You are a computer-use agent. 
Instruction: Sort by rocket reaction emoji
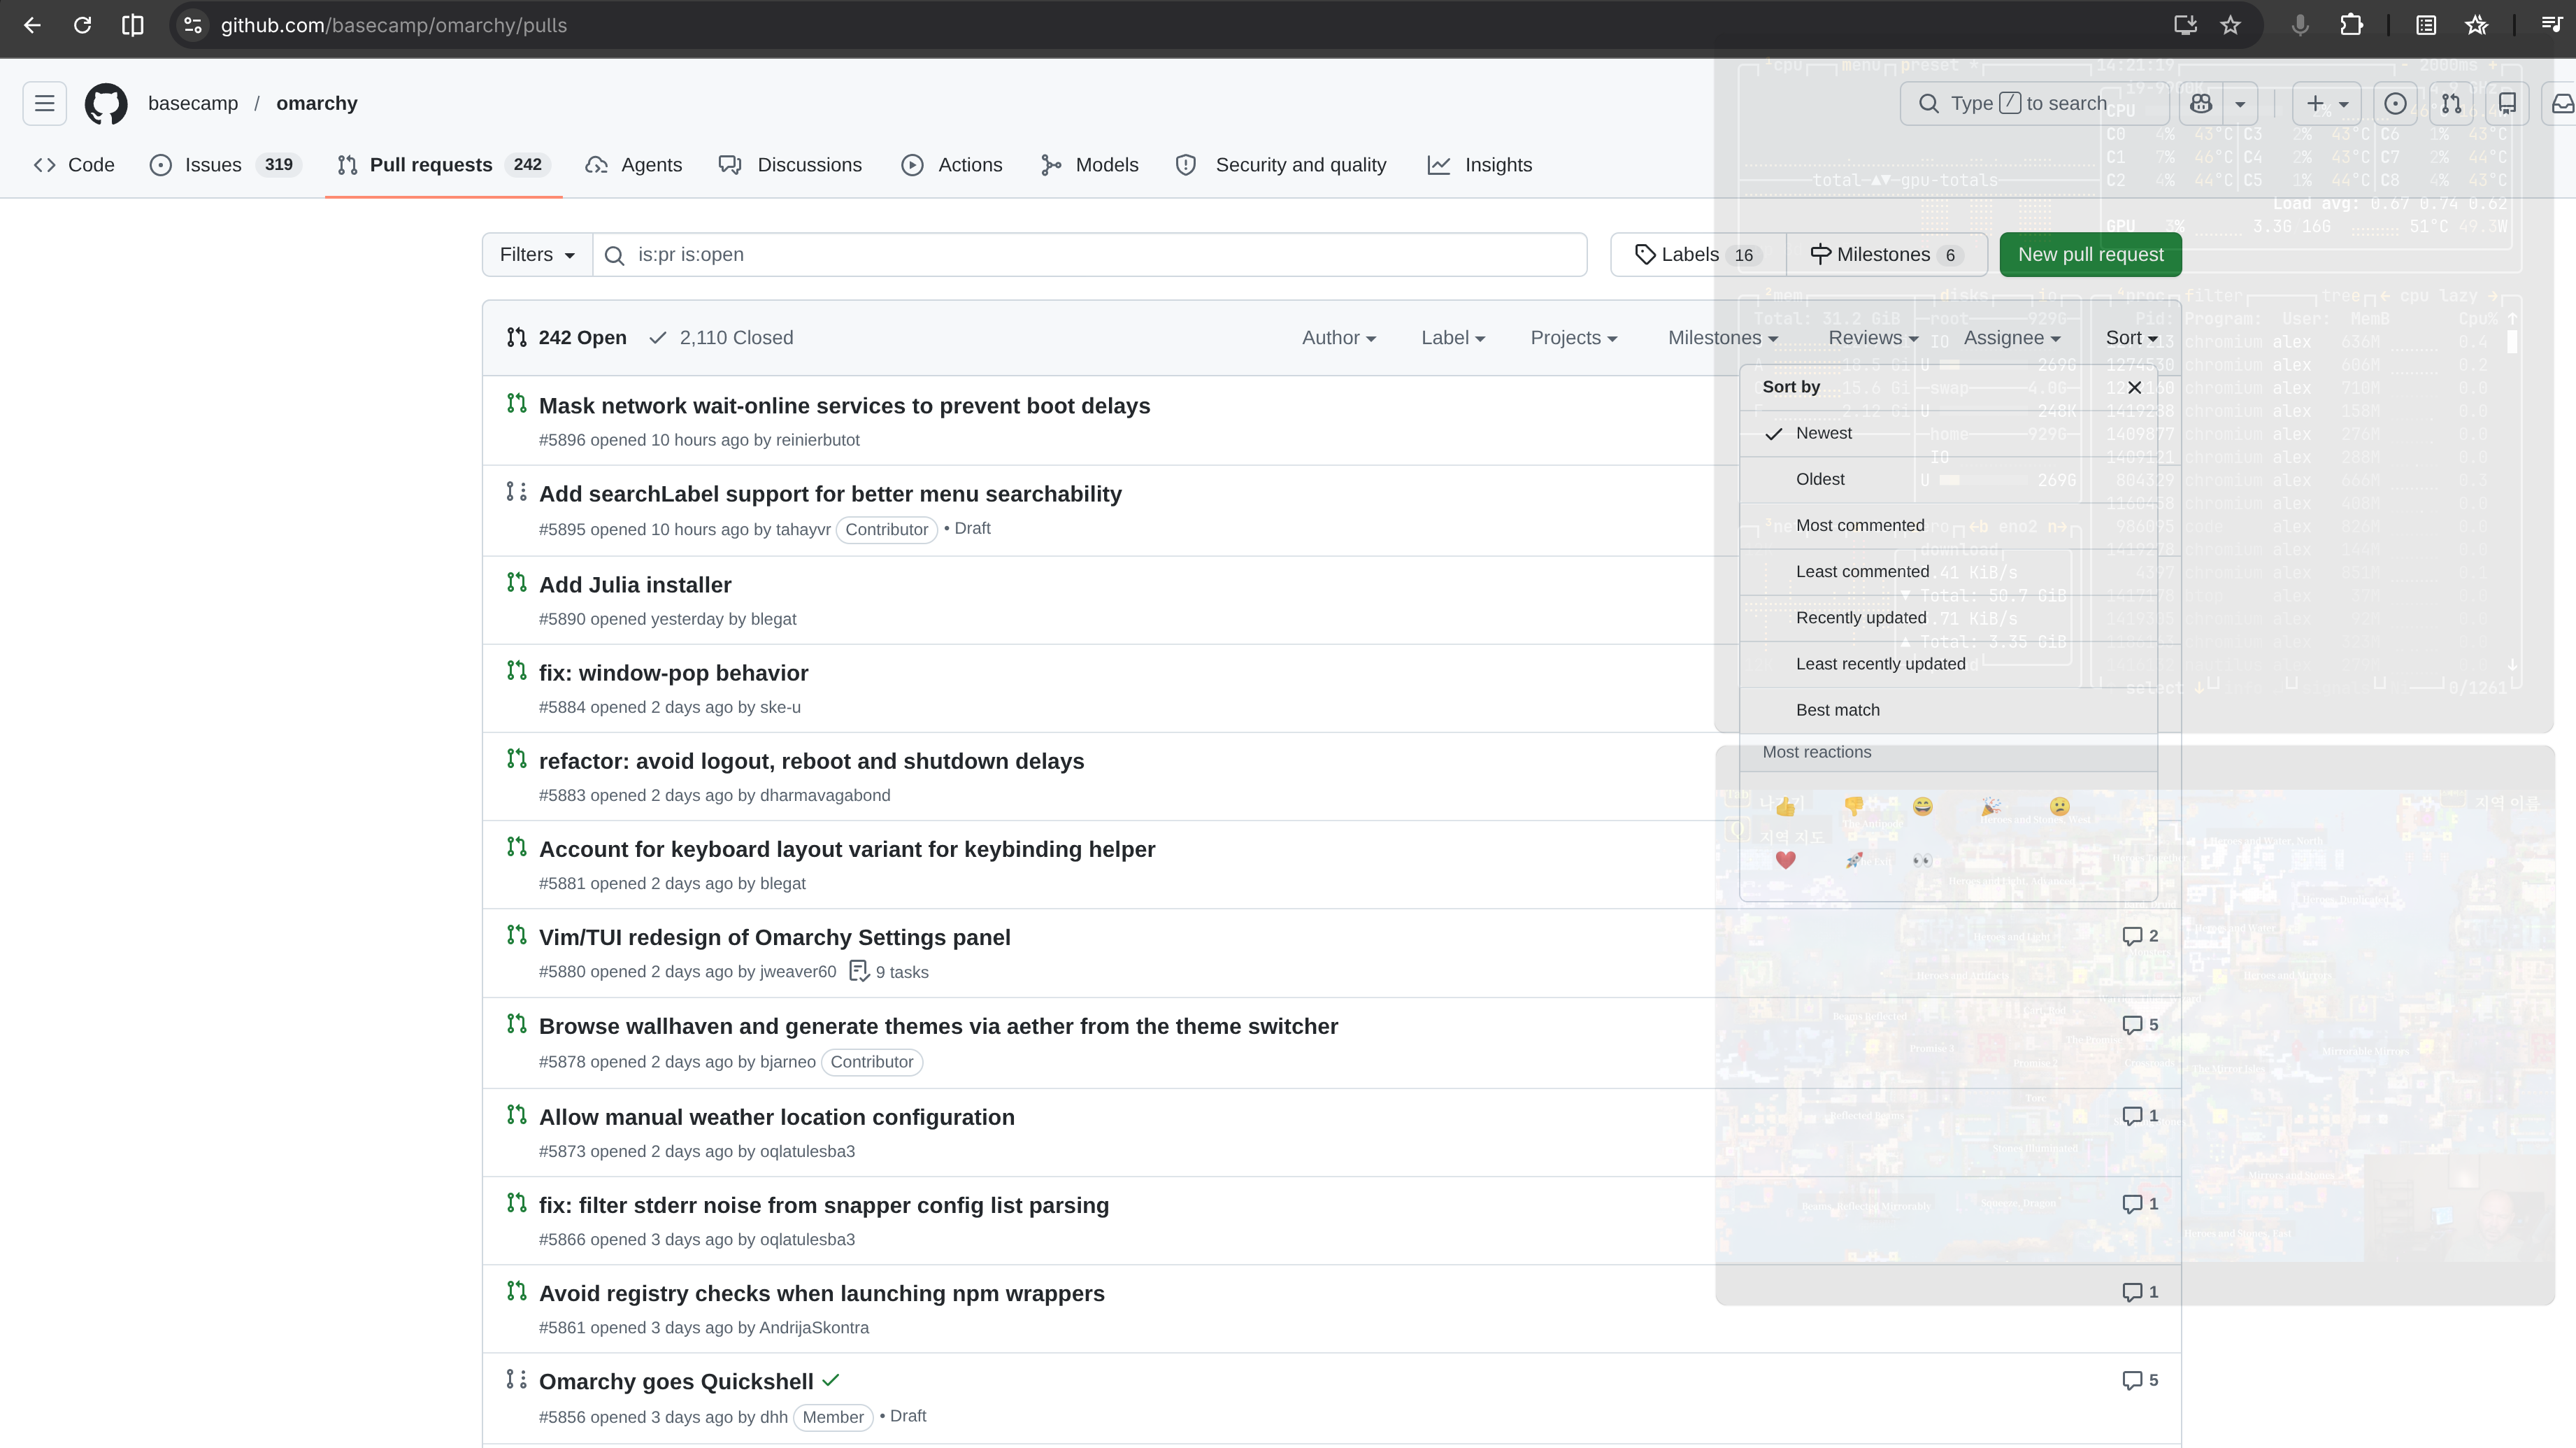[1854, 860]
